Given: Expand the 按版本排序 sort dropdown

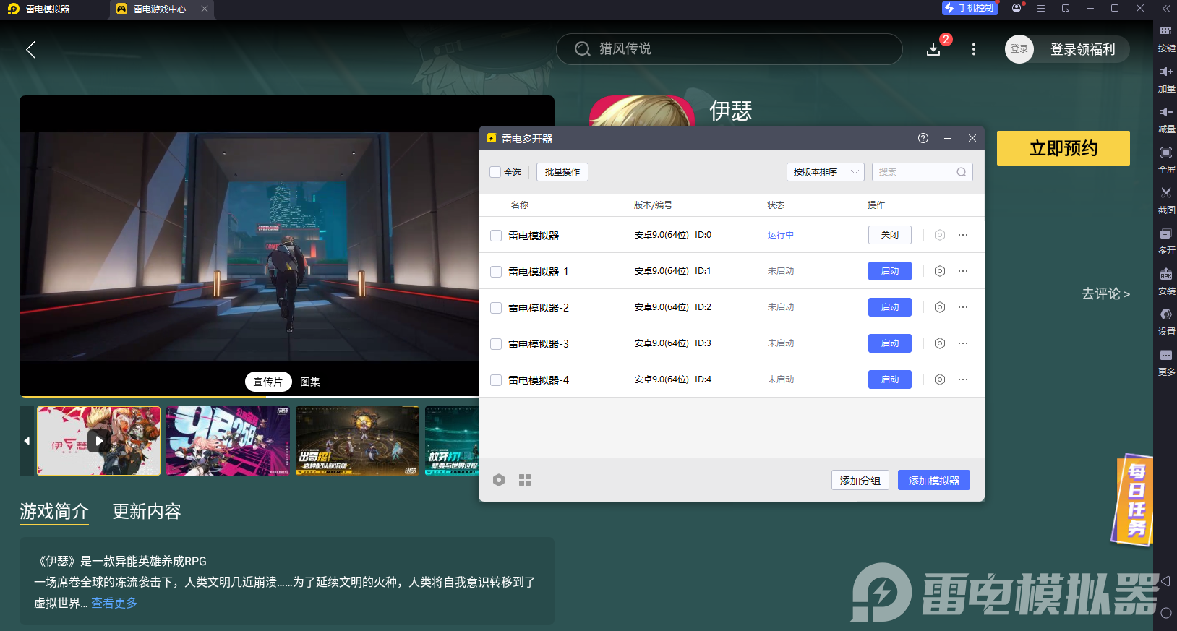Looking at the screenshot, I should pyautogui.click(x=826, y=172).
